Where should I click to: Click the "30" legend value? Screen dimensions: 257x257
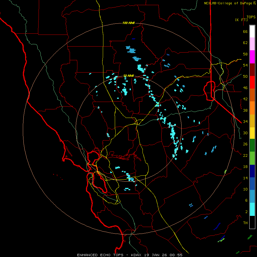[245, 133]
